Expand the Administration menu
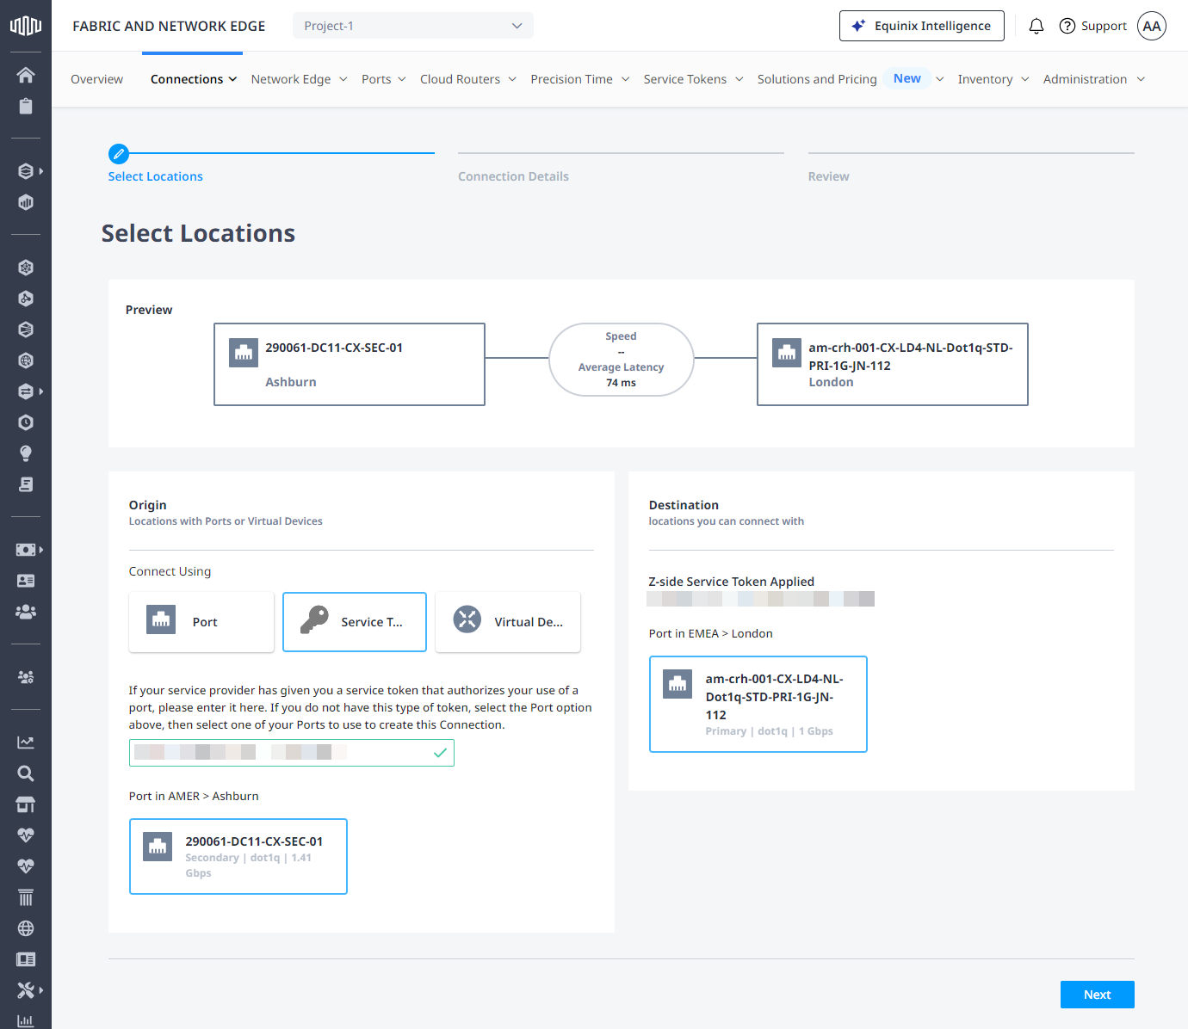1188x1029 pixels. click(x=1094, y=79)
